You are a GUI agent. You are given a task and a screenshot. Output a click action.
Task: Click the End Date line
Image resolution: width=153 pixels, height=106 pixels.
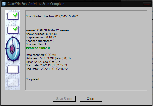tap(47, 69)
